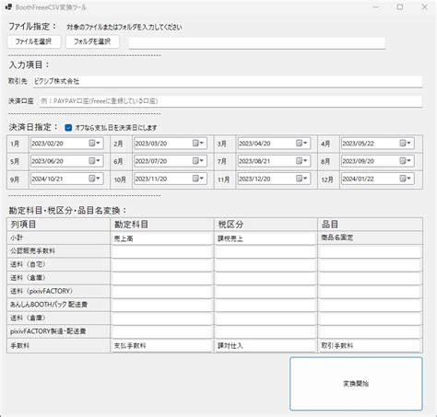
Task: Open the calendar dropdown for 8月
Action: coord(405,161)
